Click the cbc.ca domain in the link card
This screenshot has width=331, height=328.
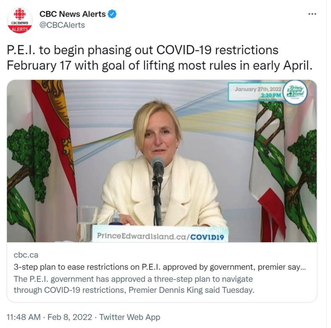pos(26,255)
